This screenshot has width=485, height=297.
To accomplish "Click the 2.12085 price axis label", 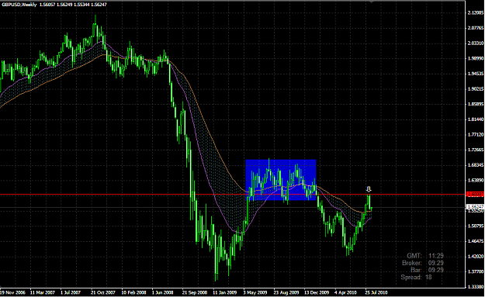I will [476, 12].
